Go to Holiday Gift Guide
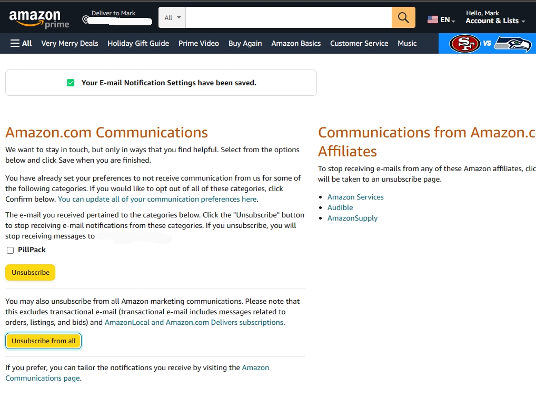Image resolution: width=536 pixels, height=408 pixels. click(138, 43)
